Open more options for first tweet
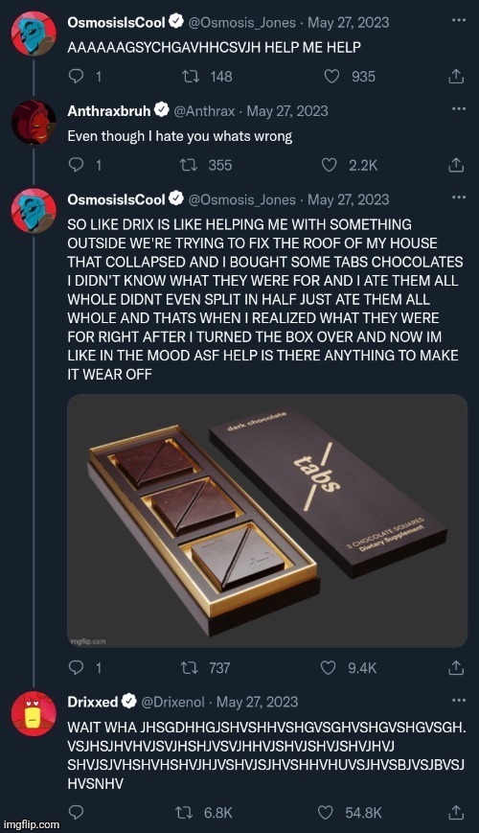 pos(458,20)
